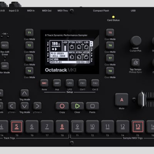154x154 pixels.
Task: Select track T6 button
Action: 110,45
